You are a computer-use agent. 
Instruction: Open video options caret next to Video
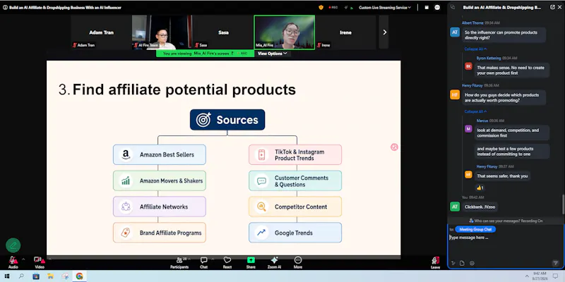pyautogui.click(x=49, y=259)
